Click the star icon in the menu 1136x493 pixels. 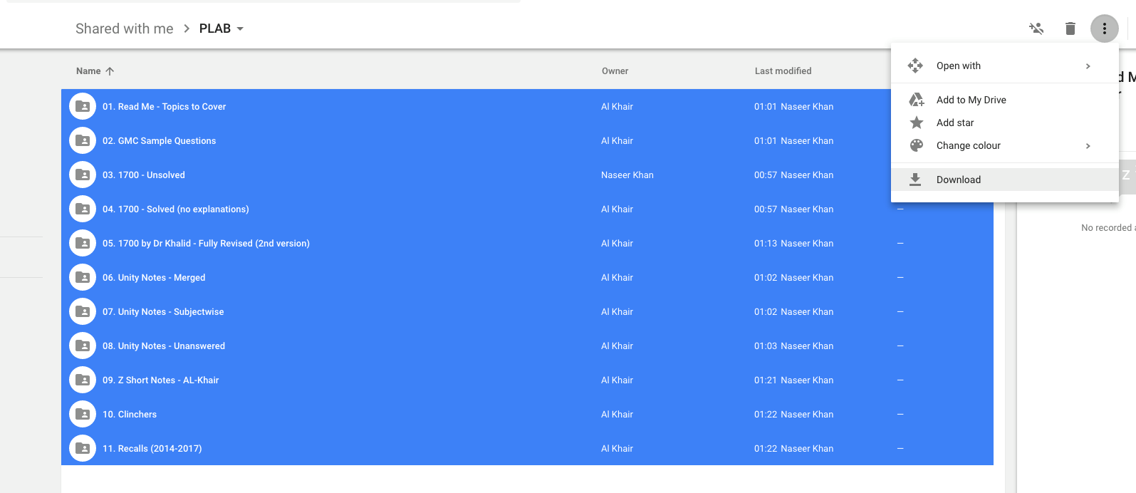917,123
